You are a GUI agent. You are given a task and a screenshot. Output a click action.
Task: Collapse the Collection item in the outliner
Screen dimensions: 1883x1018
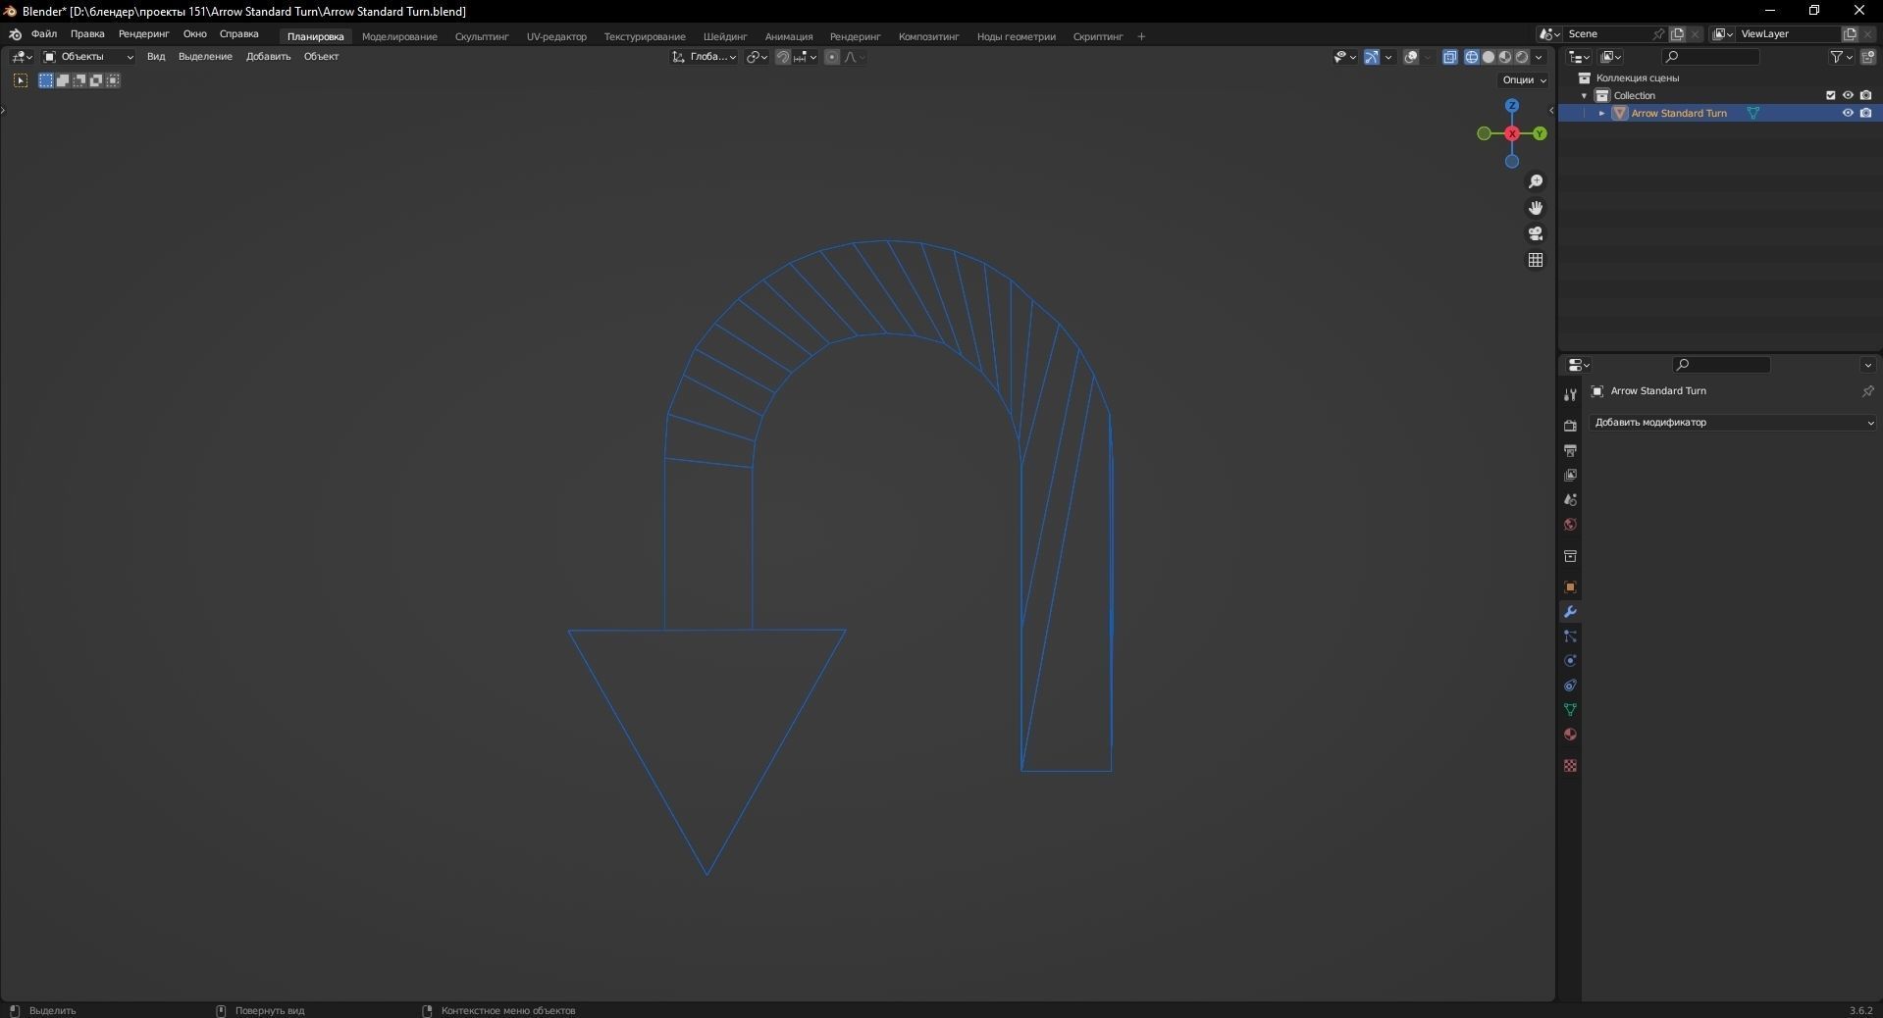pos(1585,95)
